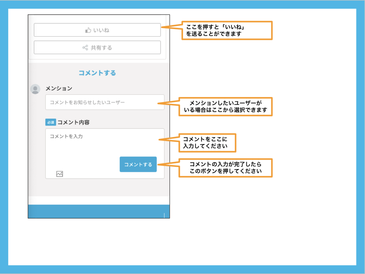365x274 pixels.
Task: Submit with the blue コメントする button
Action: [138, 164]
